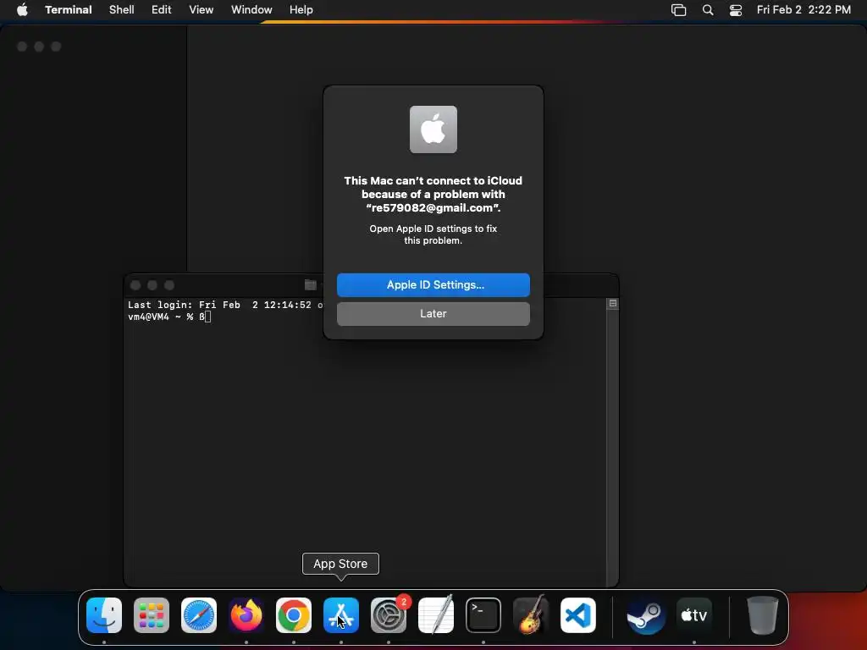Click the gray Apple logo in the dialog

click(x=433, y=129)
